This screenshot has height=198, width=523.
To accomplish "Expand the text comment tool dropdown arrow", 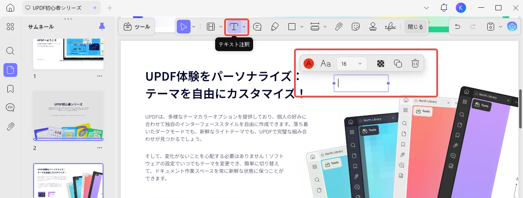I will 244,27.
